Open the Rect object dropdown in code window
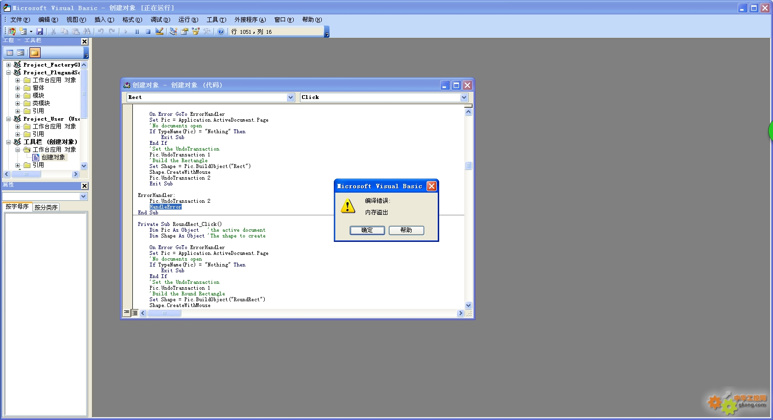The height and width of the screenshot is (420, 773). coord(291,98)
